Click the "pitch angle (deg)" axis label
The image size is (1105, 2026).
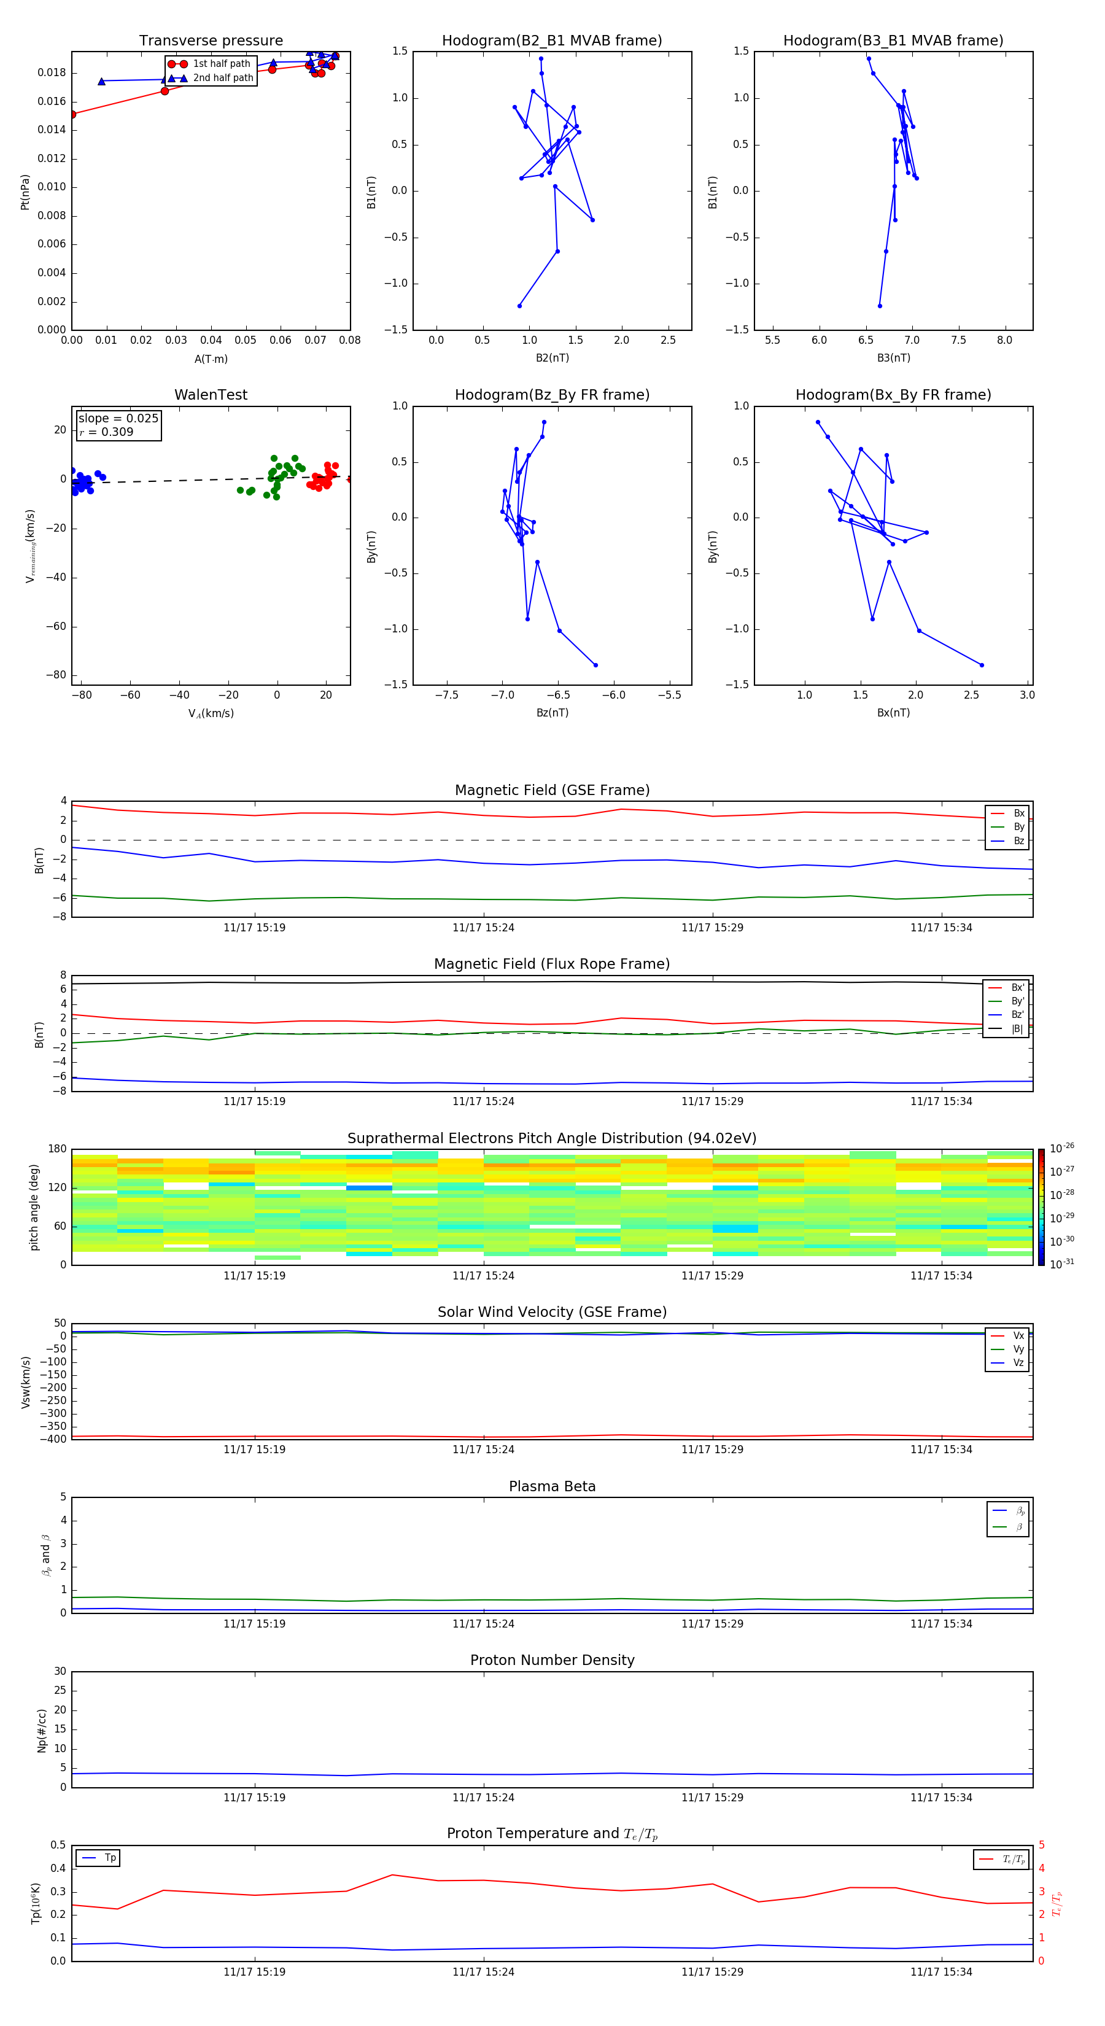pyautogui.click(x=34, y=1207)
